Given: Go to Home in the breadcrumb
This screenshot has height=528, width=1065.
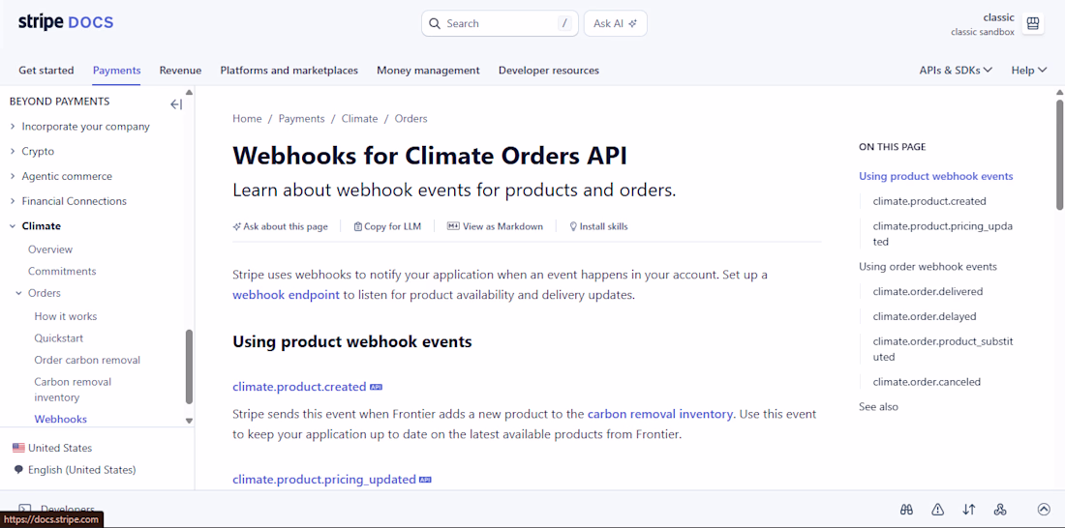Looking at the screenshot, I should tap(247, 118).
